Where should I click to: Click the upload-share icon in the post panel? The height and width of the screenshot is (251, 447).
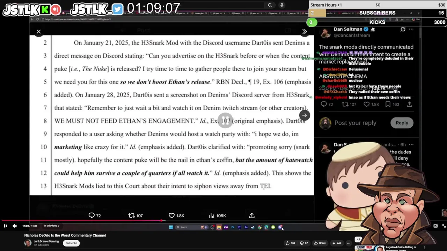point(409,104)
